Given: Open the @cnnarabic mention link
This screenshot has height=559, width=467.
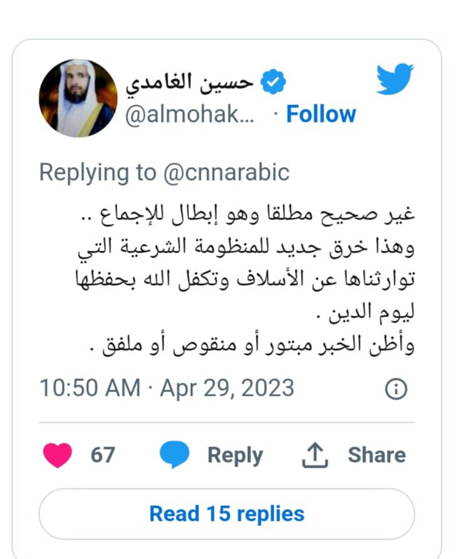Looking at the screenshot, I should [x=226, y=173].
